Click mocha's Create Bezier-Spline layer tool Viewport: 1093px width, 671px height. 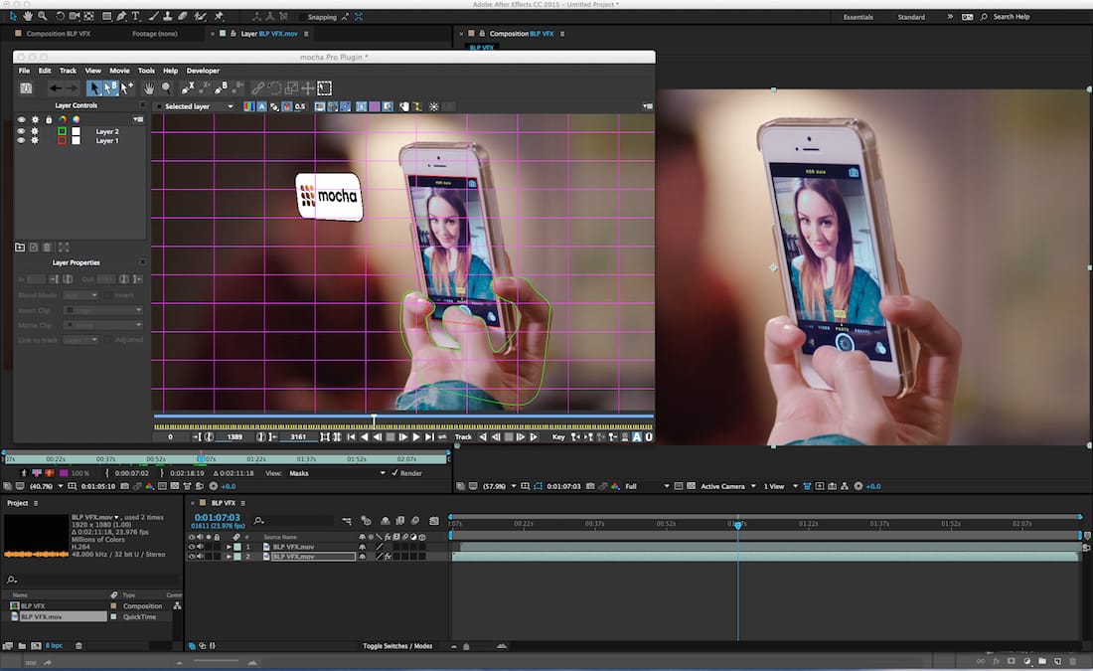click(221, 87)
